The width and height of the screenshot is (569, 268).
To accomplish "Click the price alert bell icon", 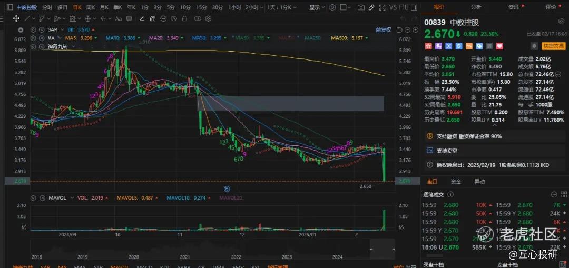I will 534,46.
